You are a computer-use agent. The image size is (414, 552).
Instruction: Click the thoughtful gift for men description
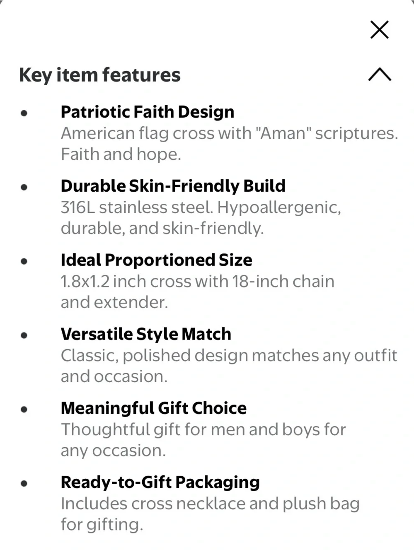(x=203, y=440)
